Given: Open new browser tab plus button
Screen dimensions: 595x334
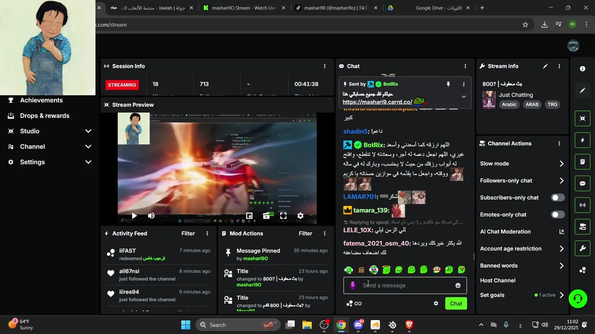Looking at the screenshot, I should (x=482, y=8).
